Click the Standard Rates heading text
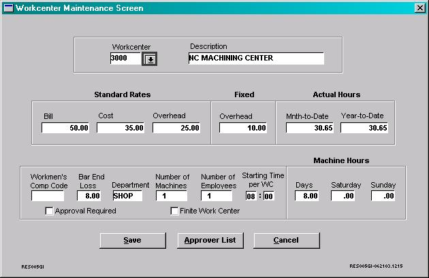429x278 pixels. pos(123,94)
